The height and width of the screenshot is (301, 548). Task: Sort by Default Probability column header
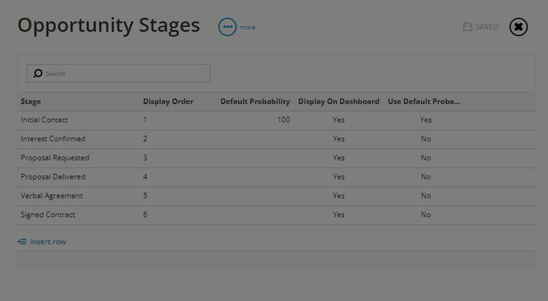pos(255,102)
